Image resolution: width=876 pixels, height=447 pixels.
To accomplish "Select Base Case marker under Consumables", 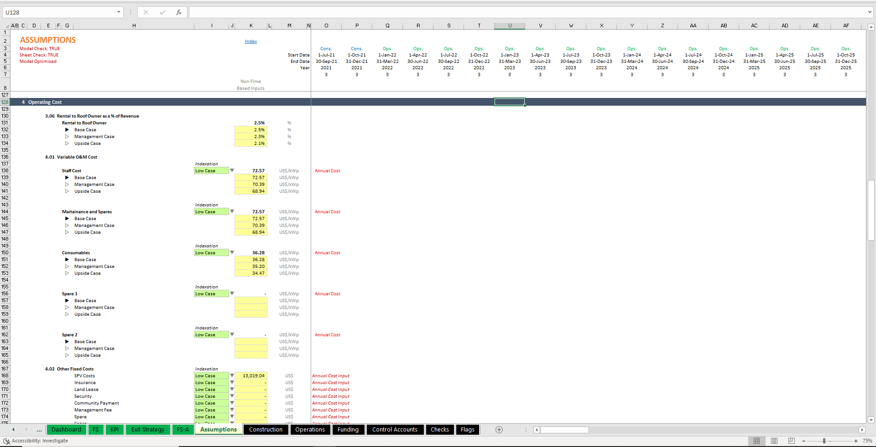I will [67, 260].
